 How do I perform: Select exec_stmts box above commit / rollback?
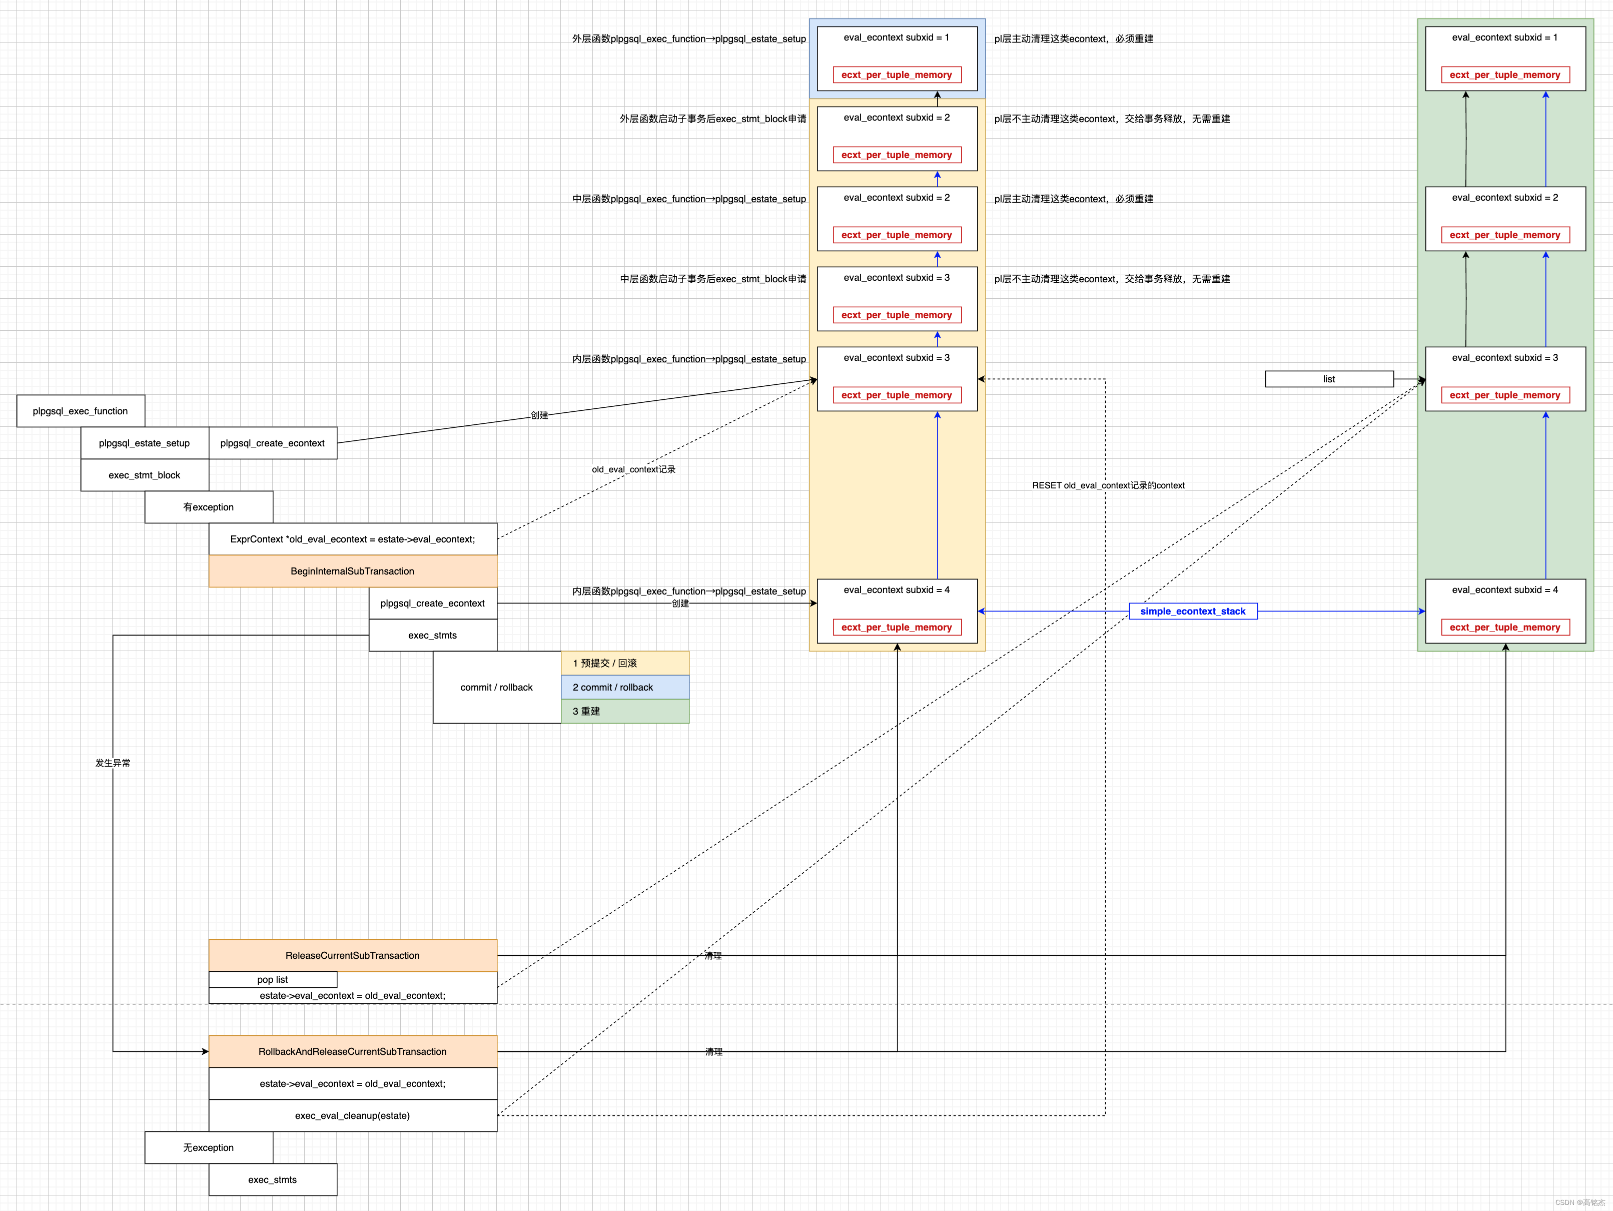pos(433,636)
